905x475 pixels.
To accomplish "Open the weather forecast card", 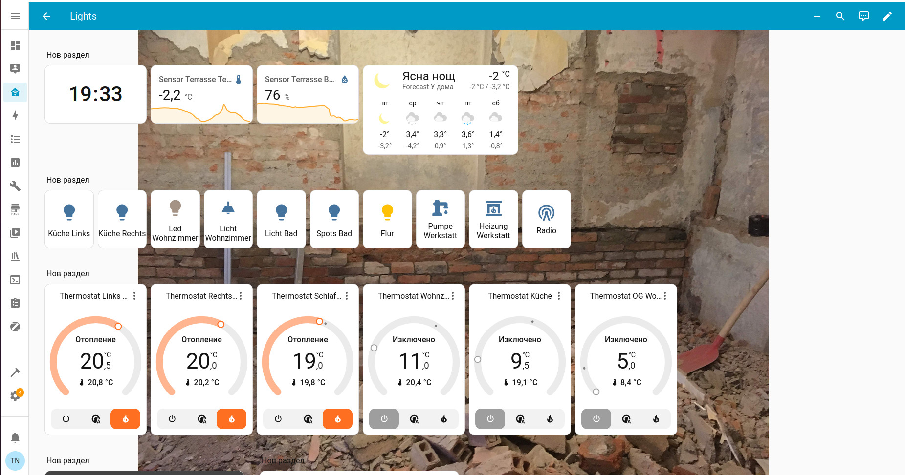I will point(440,110).
